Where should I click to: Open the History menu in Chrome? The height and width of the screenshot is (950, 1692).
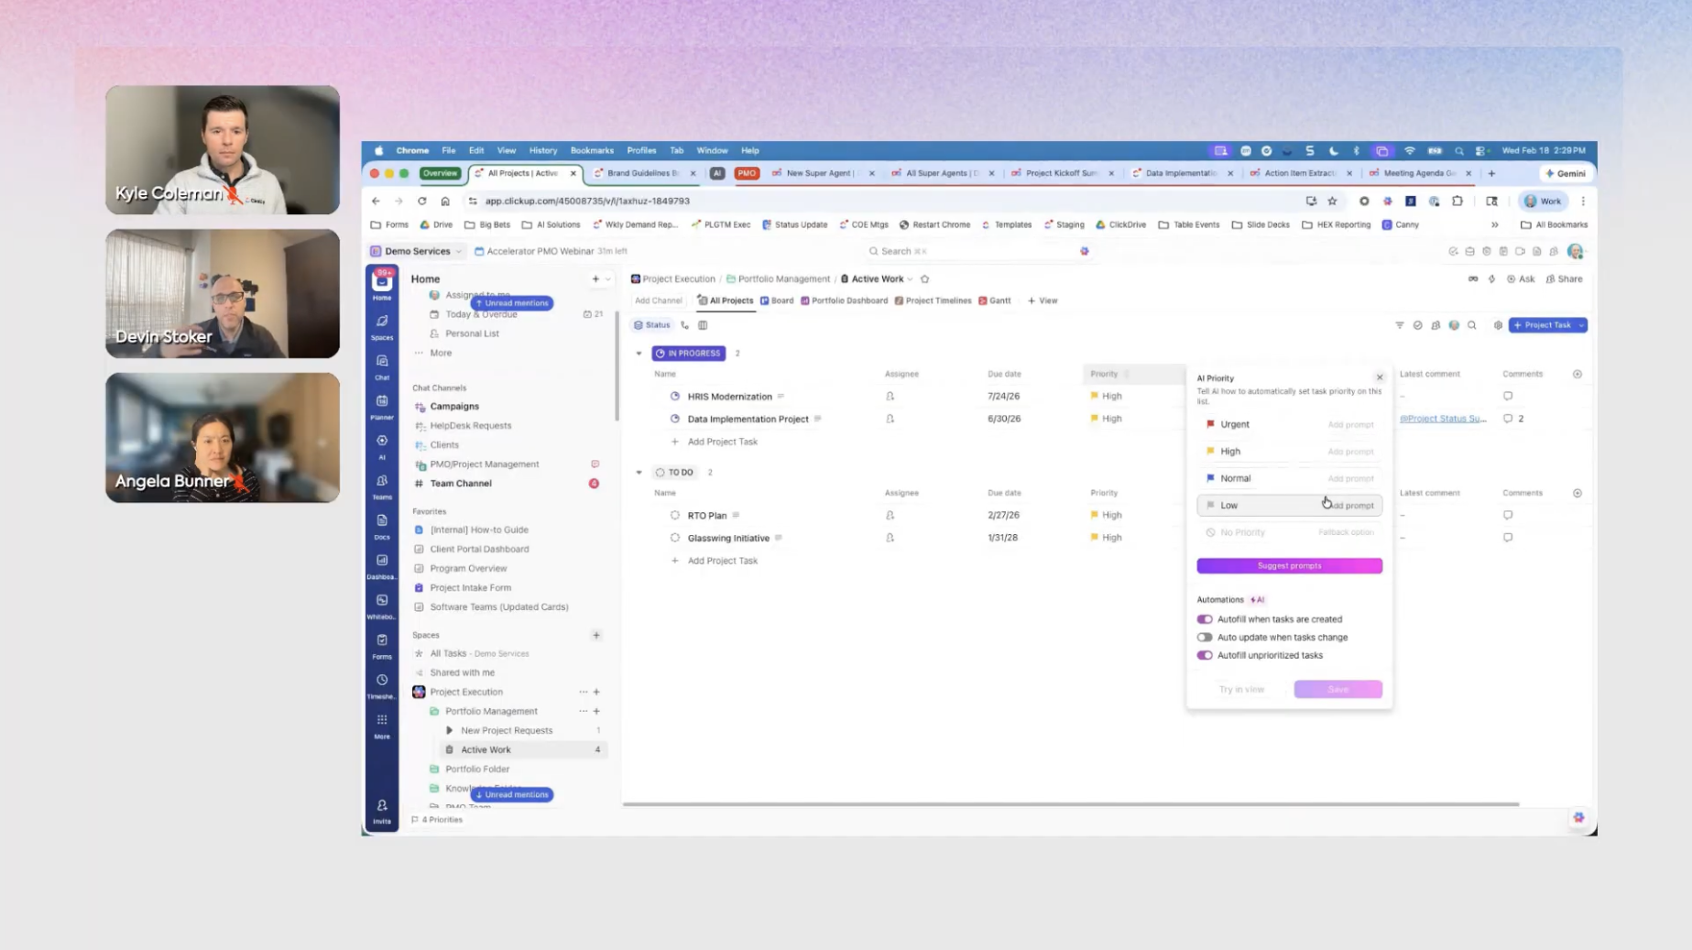543,150
